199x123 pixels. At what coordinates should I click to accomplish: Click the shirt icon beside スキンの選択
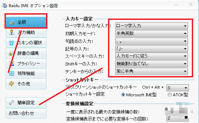coord(11,43)
